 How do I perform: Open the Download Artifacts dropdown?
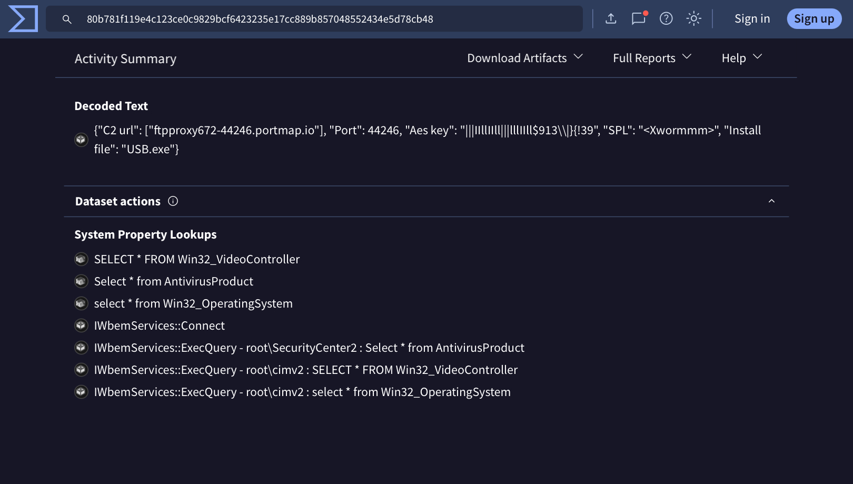tap(525, 58)
